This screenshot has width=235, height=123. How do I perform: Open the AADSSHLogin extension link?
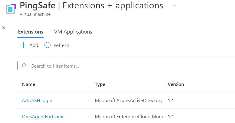[37, 101]
